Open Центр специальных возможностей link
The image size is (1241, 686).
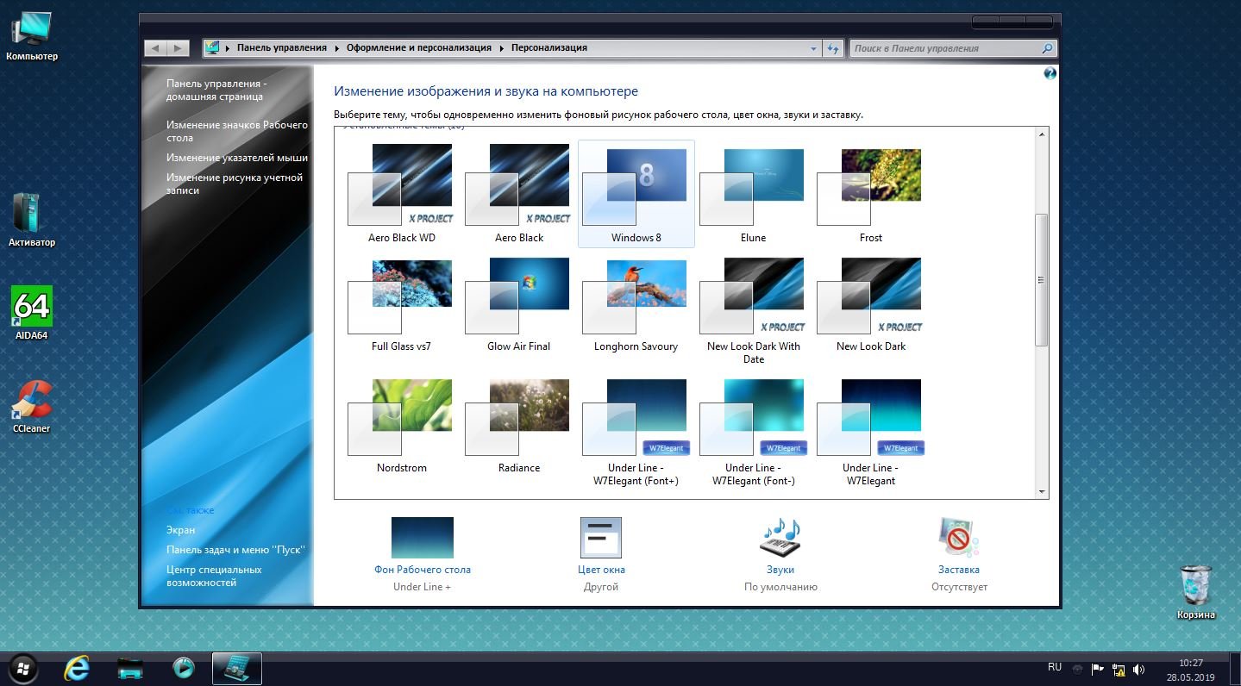point(214,576)
